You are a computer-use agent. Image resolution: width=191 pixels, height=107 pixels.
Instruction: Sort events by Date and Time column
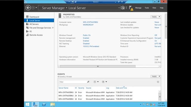121,88
